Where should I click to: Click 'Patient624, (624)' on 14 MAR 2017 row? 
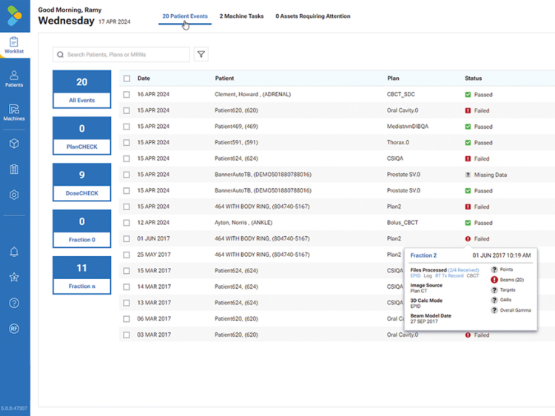pos(236,286)
